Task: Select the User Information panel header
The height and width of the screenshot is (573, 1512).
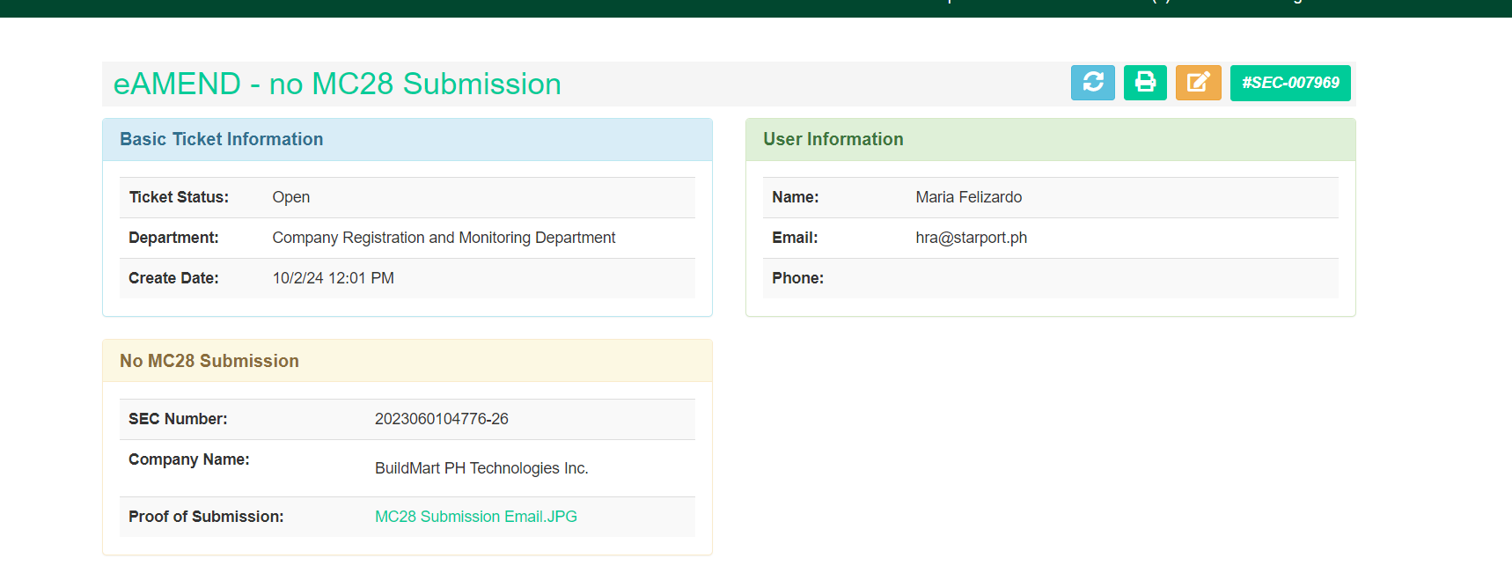Action: [x=833, y=139]
